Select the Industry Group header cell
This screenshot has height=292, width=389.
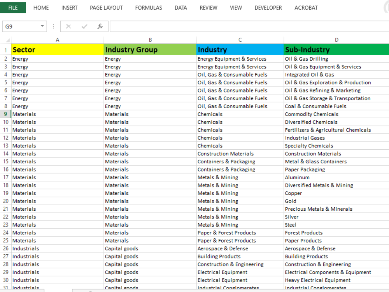[150, 49]
